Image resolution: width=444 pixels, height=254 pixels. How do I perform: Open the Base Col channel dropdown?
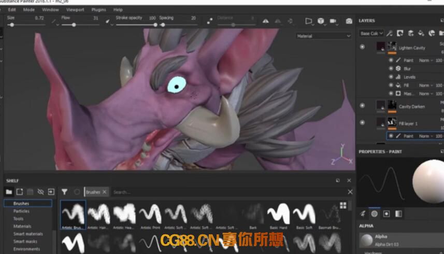coord(371,33)
